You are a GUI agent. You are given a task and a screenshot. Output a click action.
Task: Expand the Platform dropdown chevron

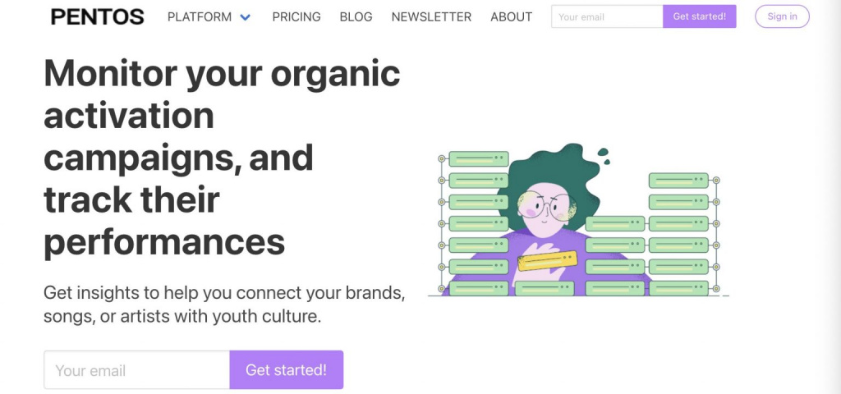(x=245, y=18)
